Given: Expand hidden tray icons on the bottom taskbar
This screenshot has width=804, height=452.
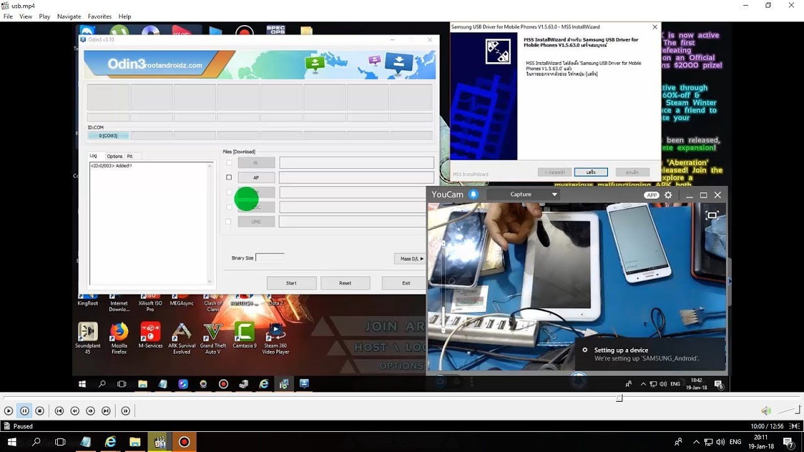Looking at the screenshot, I should pyautogui.click(x=696, y=442).
